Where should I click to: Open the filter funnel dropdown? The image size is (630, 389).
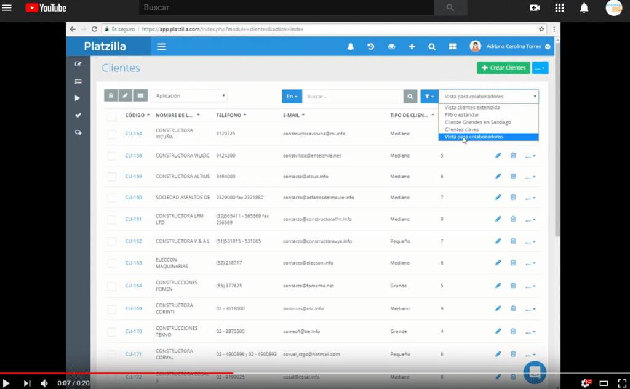[429, 97]
